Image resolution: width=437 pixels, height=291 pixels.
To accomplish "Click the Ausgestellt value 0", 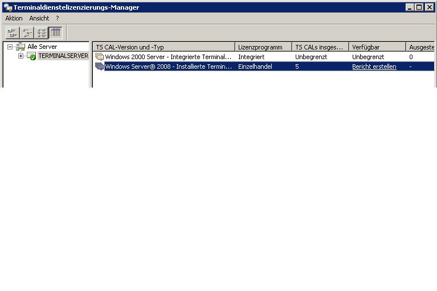I will (x=411, y=57).
